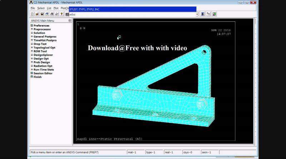Click the ANSYS Main Menu header text
This screenshot has height=159, width=286.
click(x=43, y=21)
